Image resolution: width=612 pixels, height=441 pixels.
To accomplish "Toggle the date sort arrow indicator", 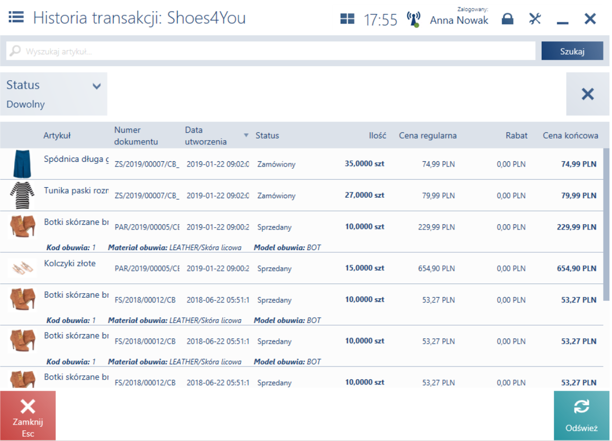I will 246,135.
